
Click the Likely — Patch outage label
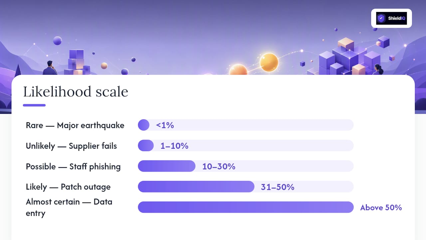tap(68, 187)
